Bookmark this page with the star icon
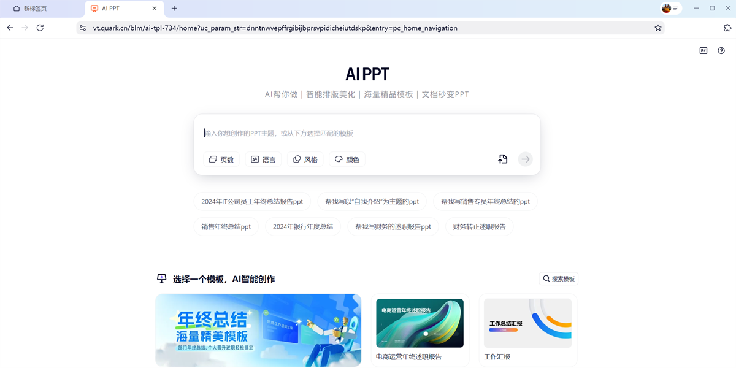This screenshot has width=736, height=368. point(658,28)
